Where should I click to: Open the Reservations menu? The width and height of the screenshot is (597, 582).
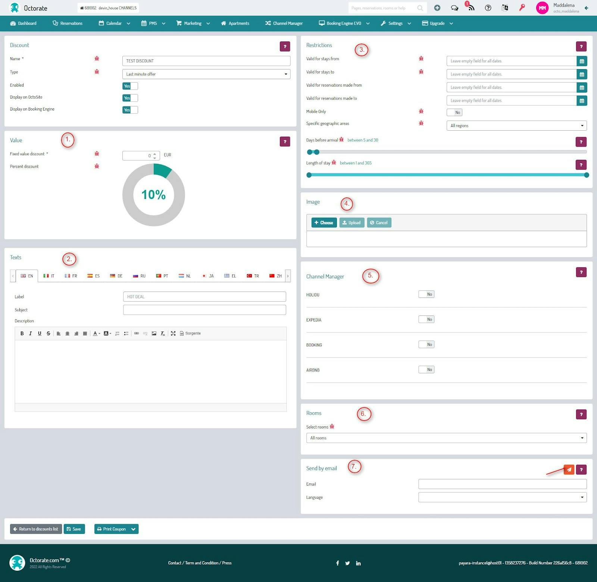tap(68, 23)
